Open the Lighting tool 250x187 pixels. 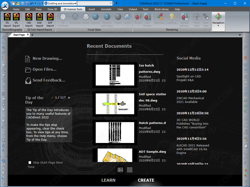coord(172,19)
